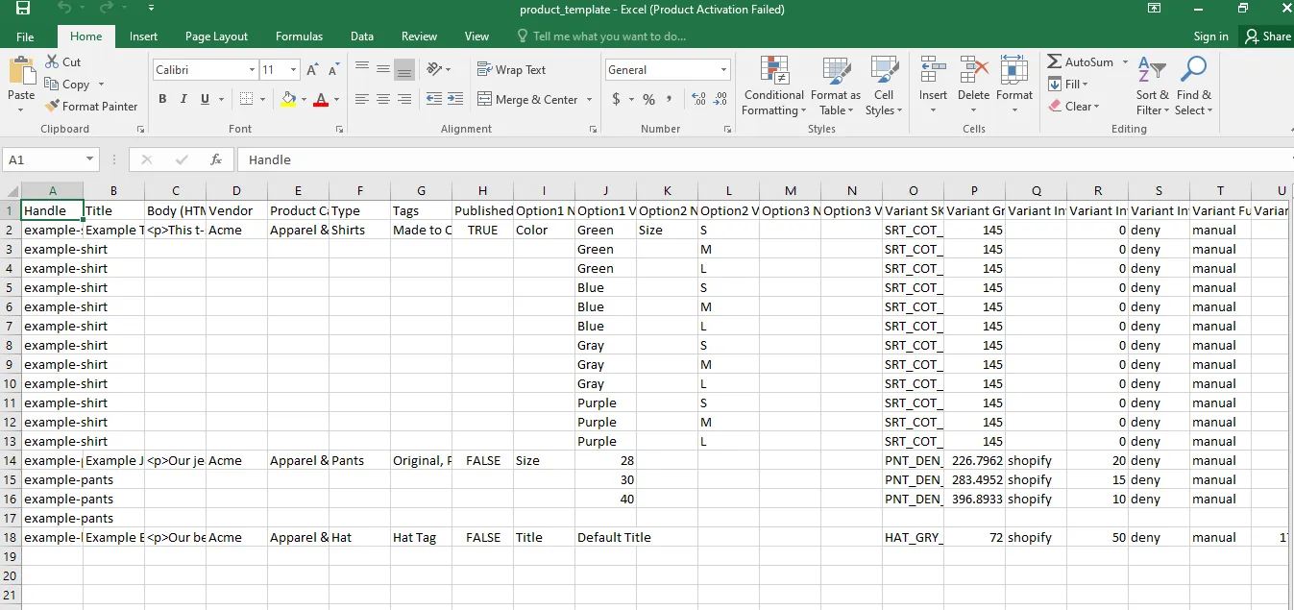Click the Top Align icon
Image resolution: width=1294 pixels, height=610 pixels.
[x=362, y=69]
